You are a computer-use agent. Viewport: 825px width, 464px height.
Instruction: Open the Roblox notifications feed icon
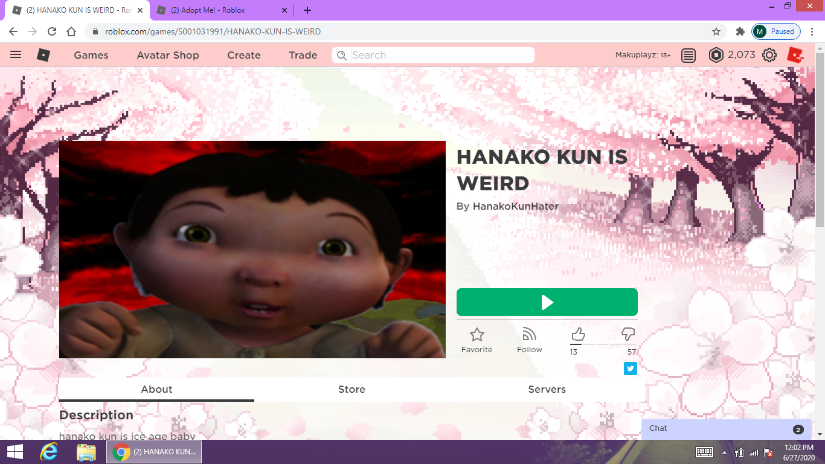click(x=689, y=56)
